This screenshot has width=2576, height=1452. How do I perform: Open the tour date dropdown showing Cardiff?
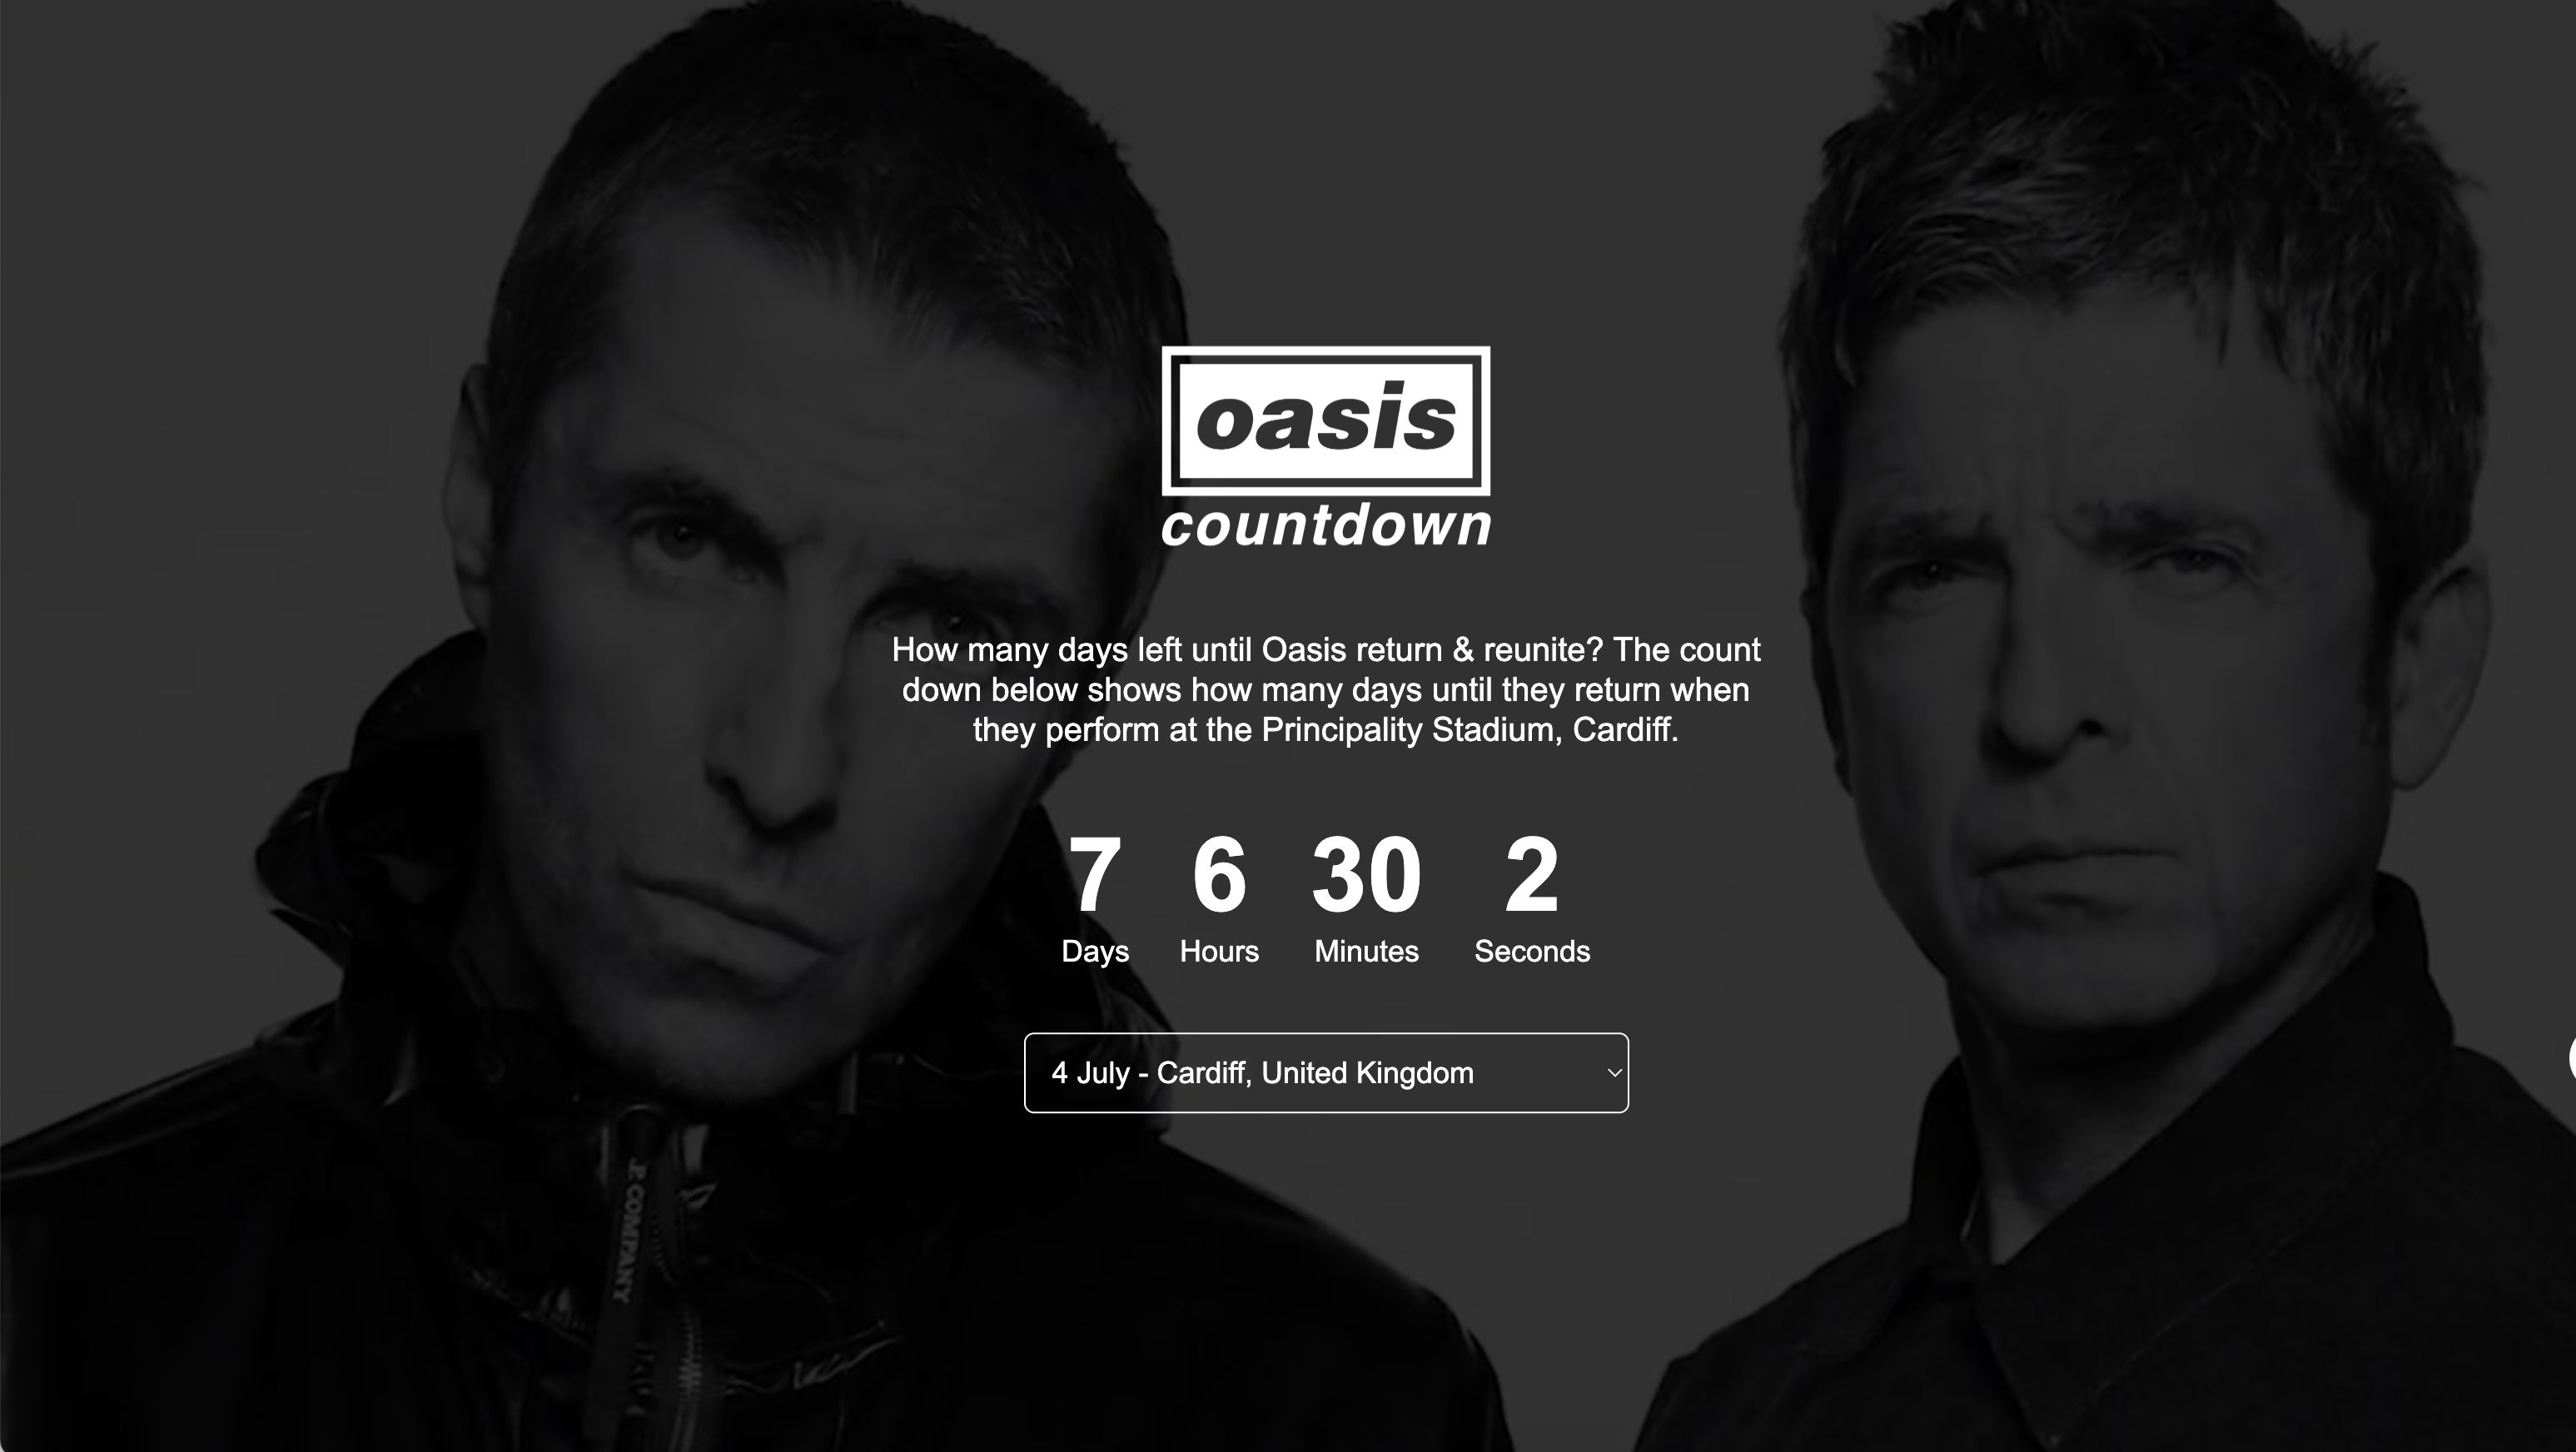[x=1326, y=1073]
